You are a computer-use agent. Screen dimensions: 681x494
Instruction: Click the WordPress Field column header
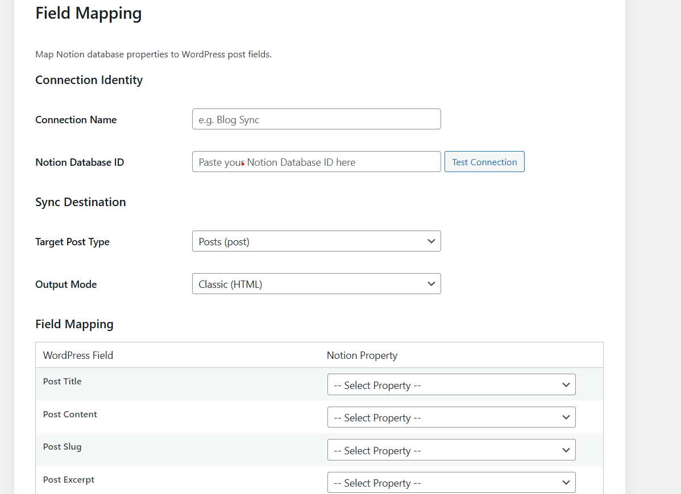(x=78, y=355)
